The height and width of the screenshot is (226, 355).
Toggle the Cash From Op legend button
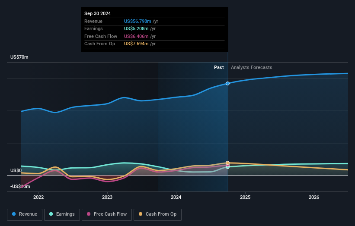point(157,214)
